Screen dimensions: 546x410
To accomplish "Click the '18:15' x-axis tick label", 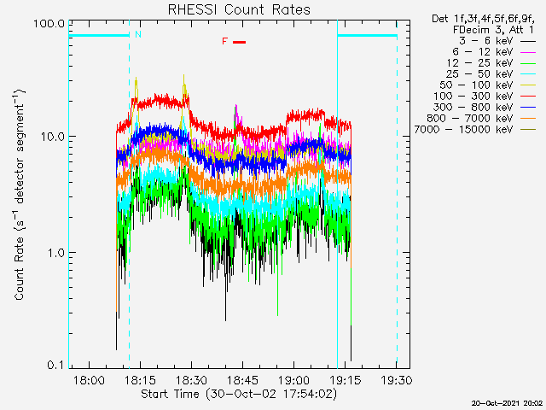I will pyautogui.click(x=140, y=380).
